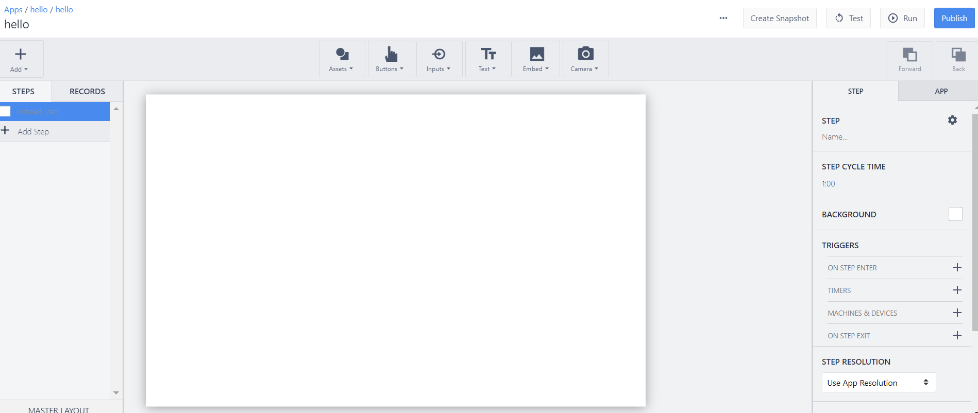Open the Add widget menu
This screenshot has width=978, height=413.
click(21, 59)
